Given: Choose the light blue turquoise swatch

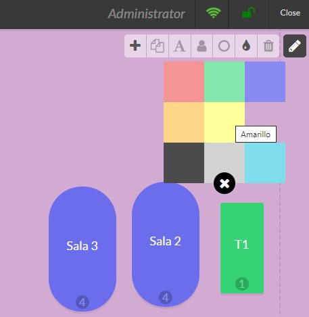Looking at the screenshot, I should [265, 163].
